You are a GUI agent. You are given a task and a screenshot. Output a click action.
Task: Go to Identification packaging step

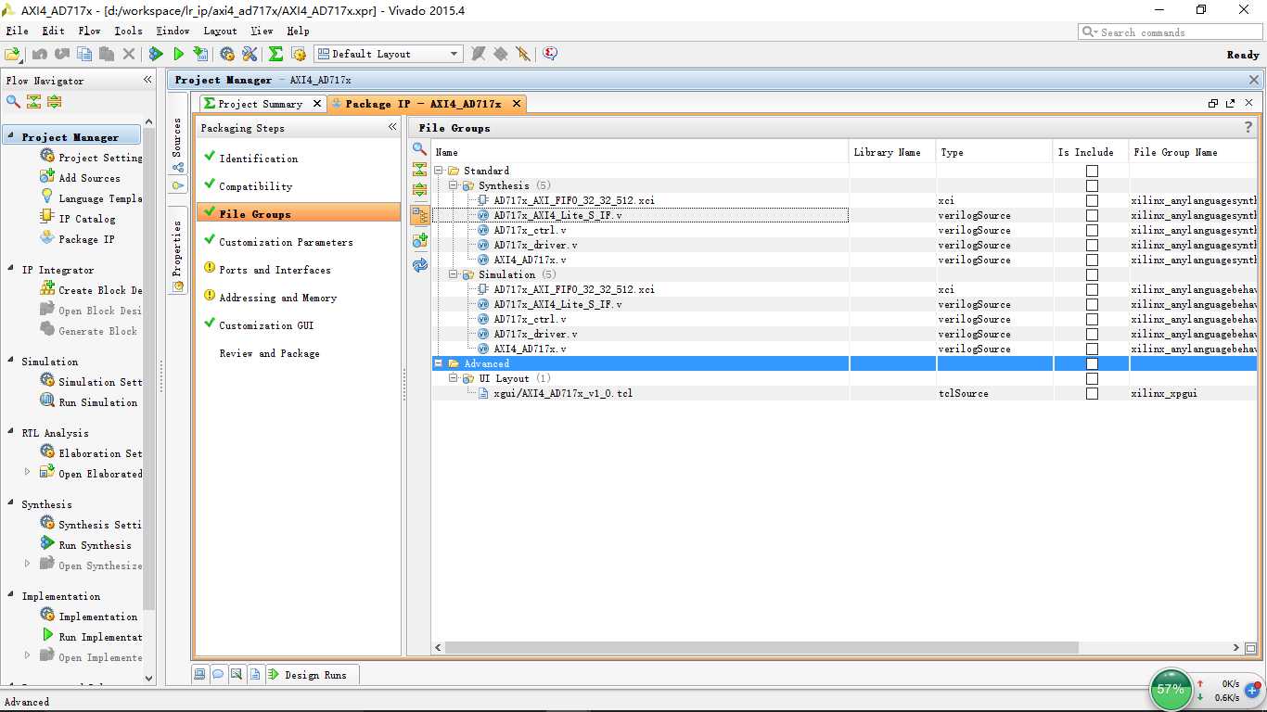pos(259,159)
